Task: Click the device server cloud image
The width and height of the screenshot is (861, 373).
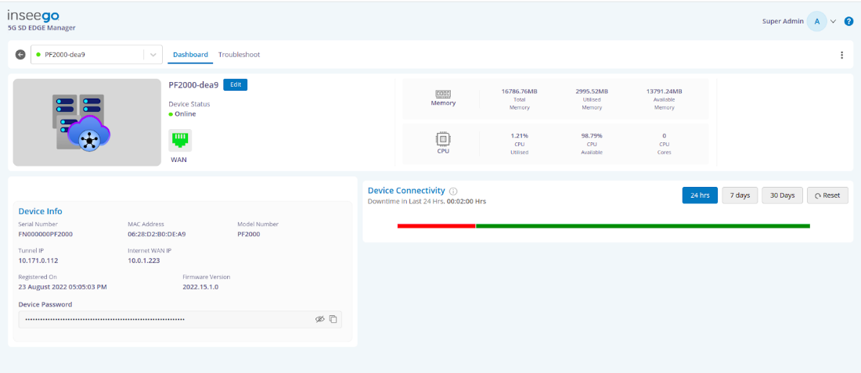Action: click(x=88, y=122)
